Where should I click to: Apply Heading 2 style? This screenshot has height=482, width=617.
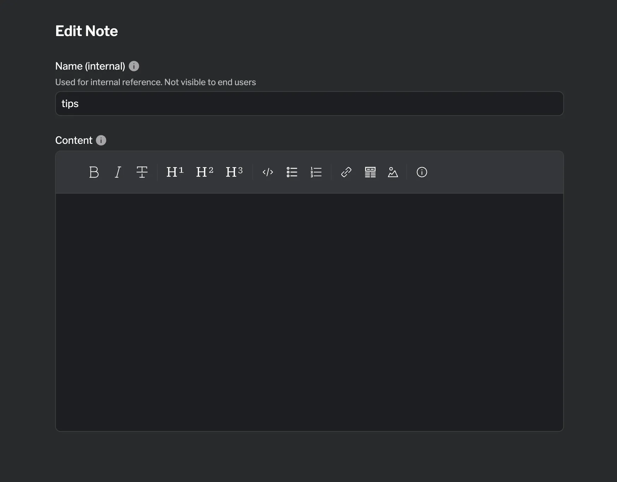[x=204, y=172]
